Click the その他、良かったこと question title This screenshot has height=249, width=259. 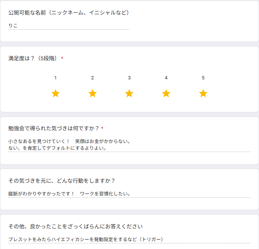coord(75,226)
